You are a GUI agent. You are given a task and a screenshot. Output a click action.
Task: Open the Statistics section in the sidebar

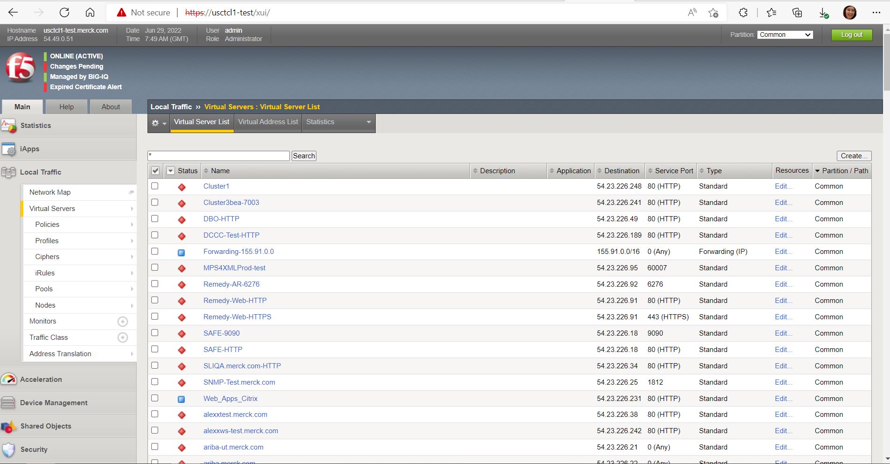tap(9, 125)
